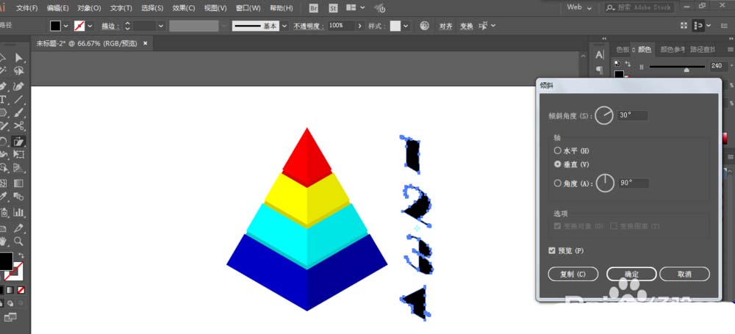Select the Scissors tool

19,126
